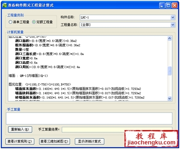Click the 重新输入 button
Image resolution: width=180 pixels, height=149 pixels.
click(20, 129)
